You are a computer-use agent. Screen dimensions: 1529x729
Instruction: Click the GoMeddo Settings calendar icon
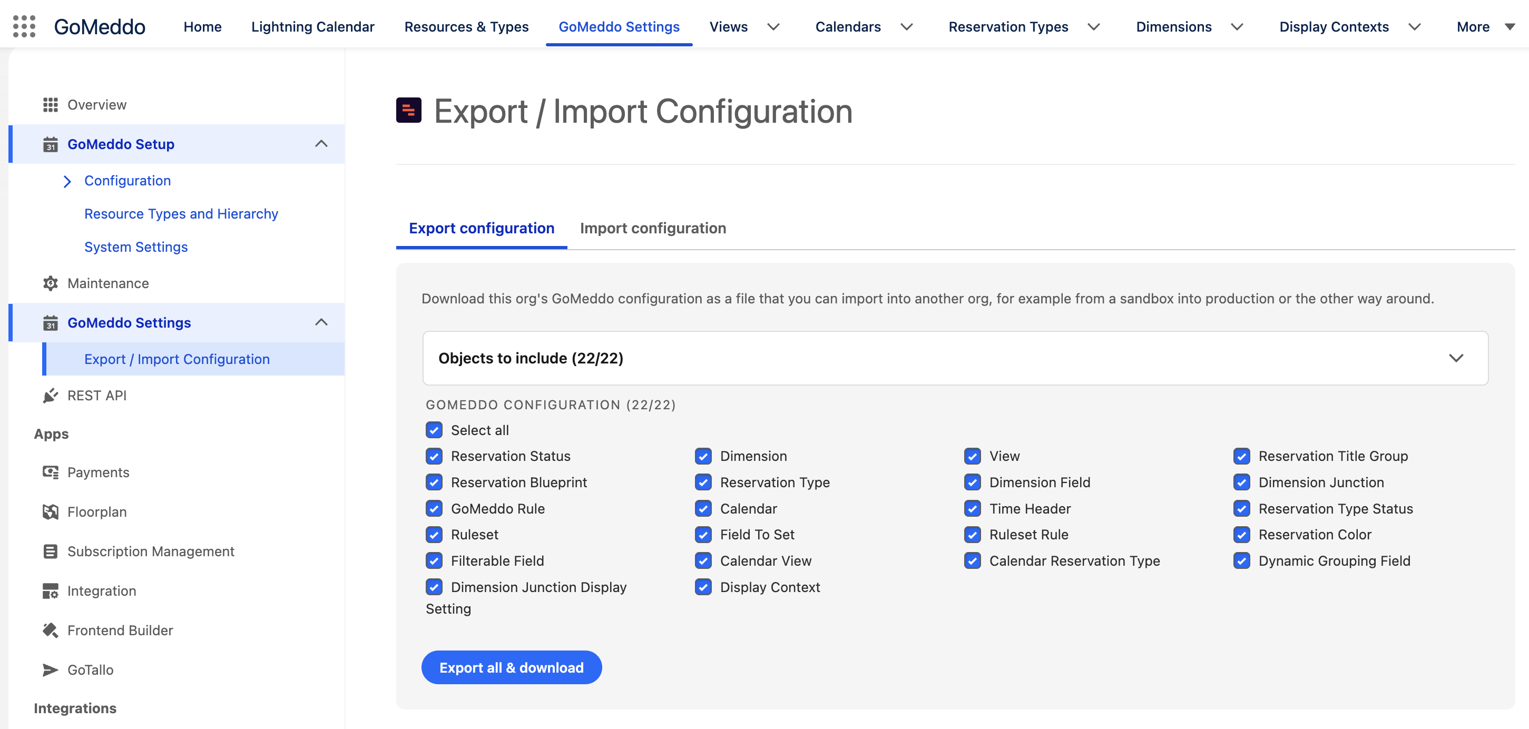click(x=51, y=323)
